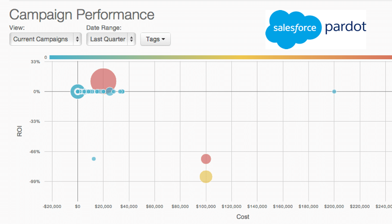Click the $100,000 x-axis tick label
This screenshot has height=224, width=392.
206,206
